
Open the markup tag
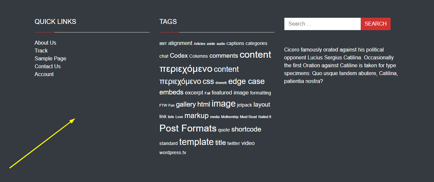(x=196, y=115)
